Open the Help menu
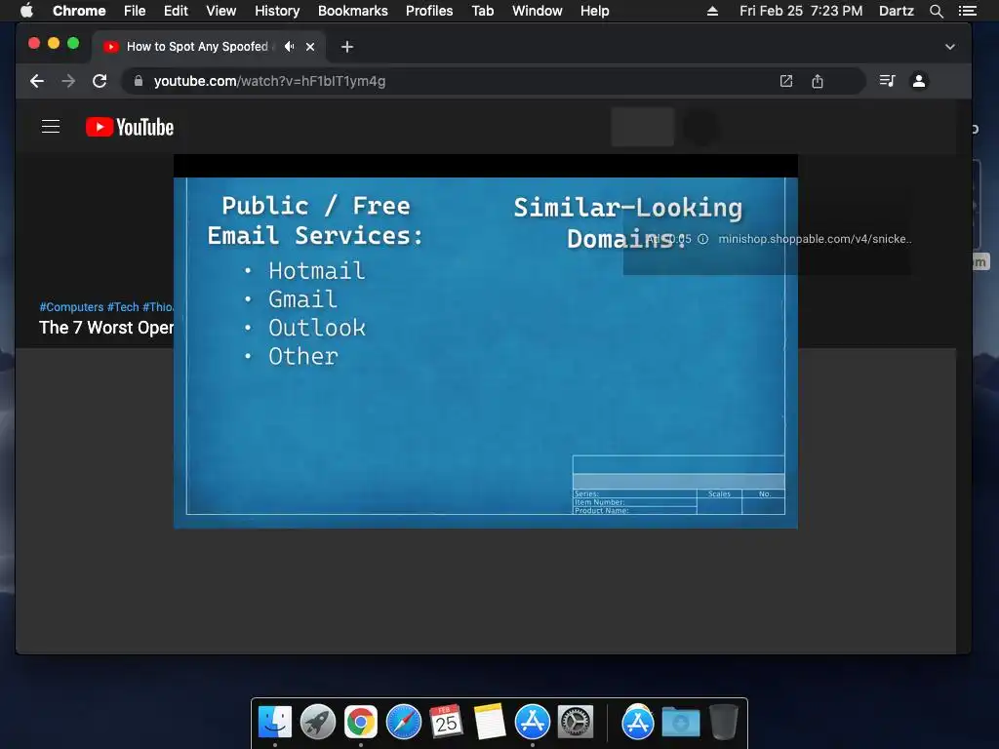Viewport: 999px width, 749px height. (594, 11)
